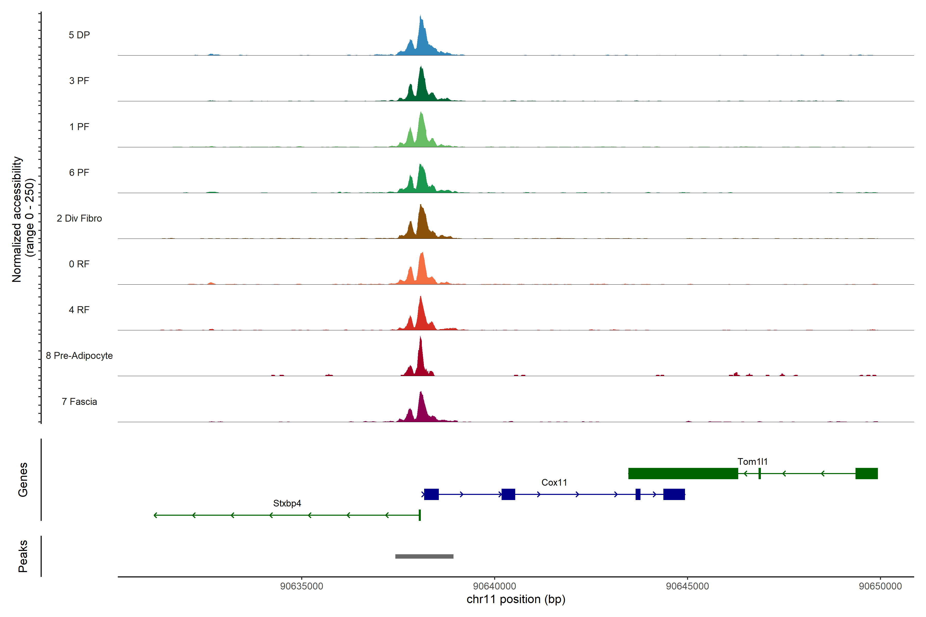Click the chr11 position axis title
The width and height of the screenshot is (926, 617).
516,599
